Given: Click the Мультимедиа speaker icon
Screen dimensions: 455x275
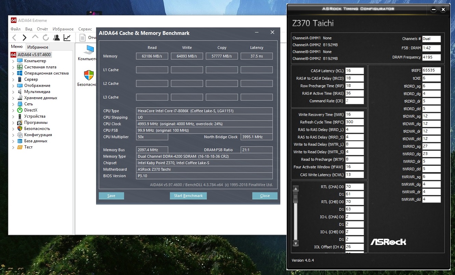Looking at the screenshot, I should [x=20, y=92].
